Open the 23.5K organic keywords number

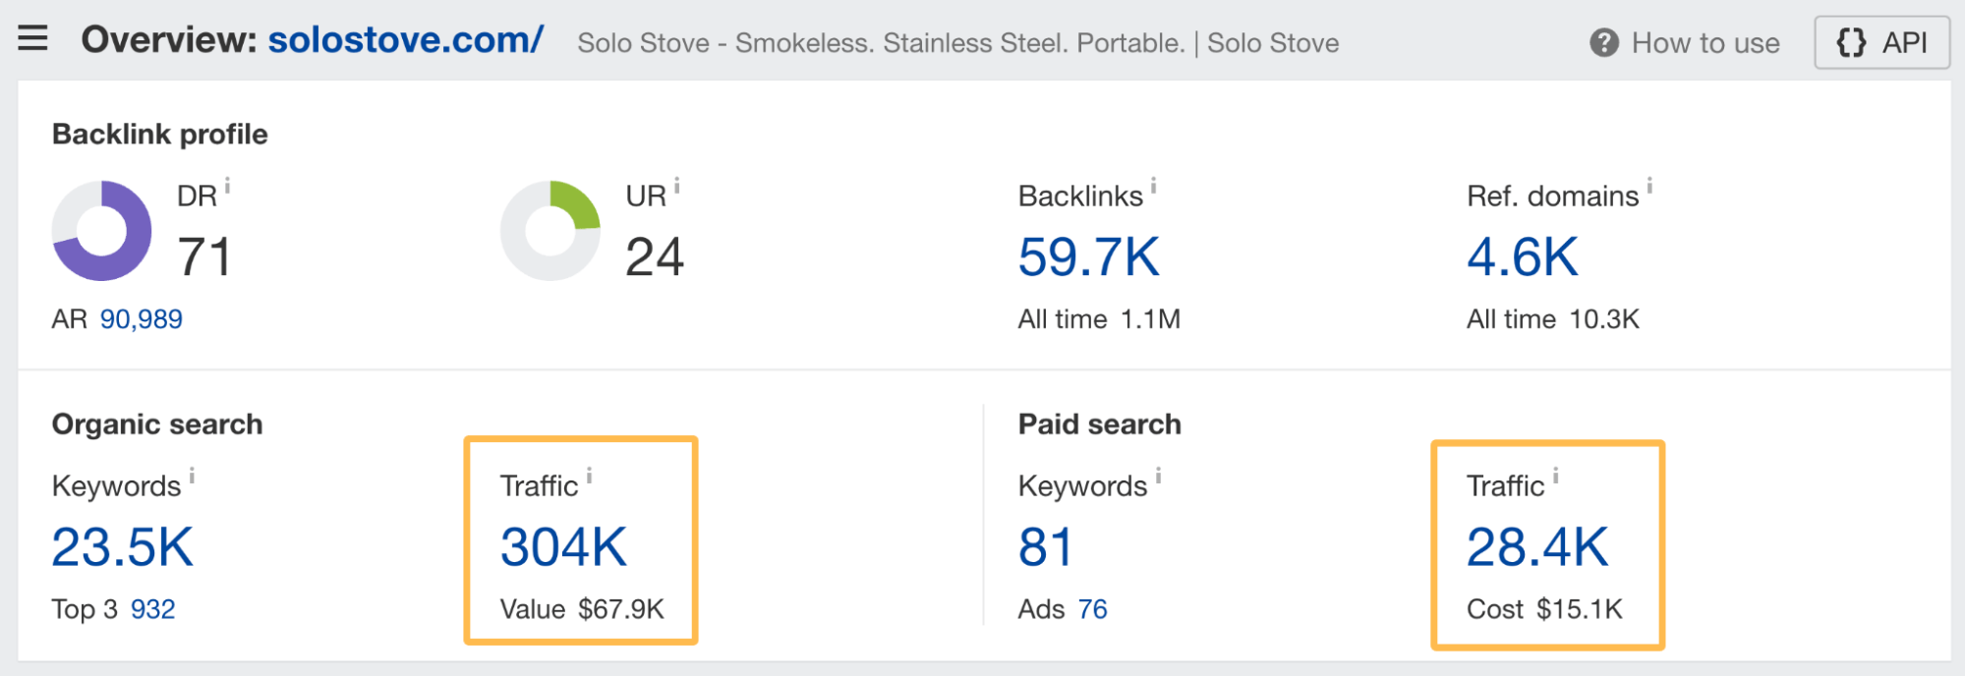pos(123,547)
